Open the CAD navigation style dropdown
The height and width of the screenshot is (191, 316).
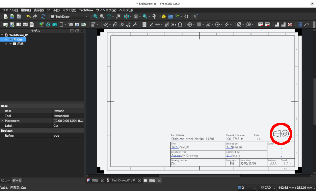tap(267, 187)
